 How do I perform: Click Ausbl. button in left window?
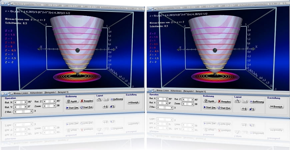73,101
